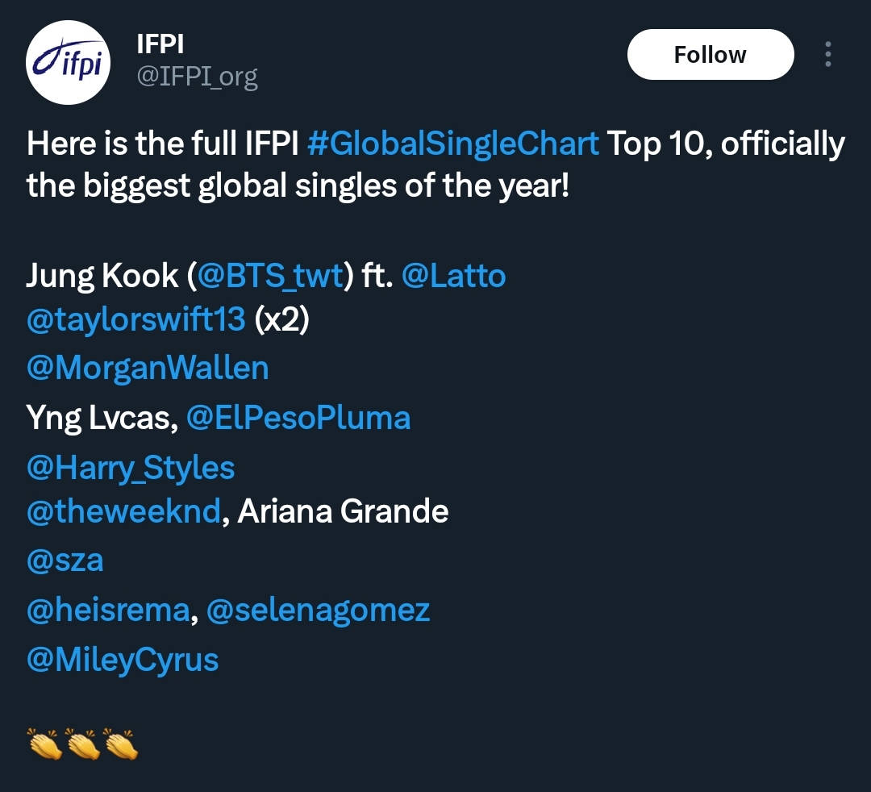Visit the @Harry_Styles profile
Viewport: 871px width, 792px height.
[131, 468]
